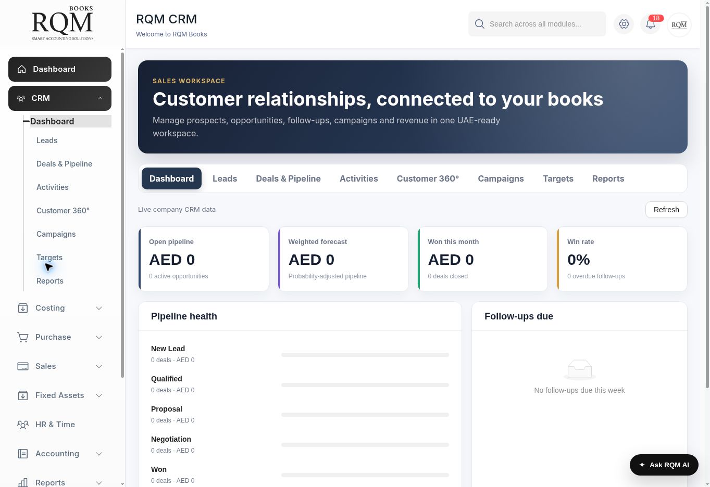Open notifications bell with 18 badge
The image size is (710, 487).
pyautogui.click(x=651, y=24)
